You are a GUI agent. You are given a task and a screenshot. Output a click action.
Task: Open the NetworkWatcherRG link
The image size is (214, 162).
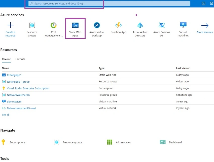[18, 95]
